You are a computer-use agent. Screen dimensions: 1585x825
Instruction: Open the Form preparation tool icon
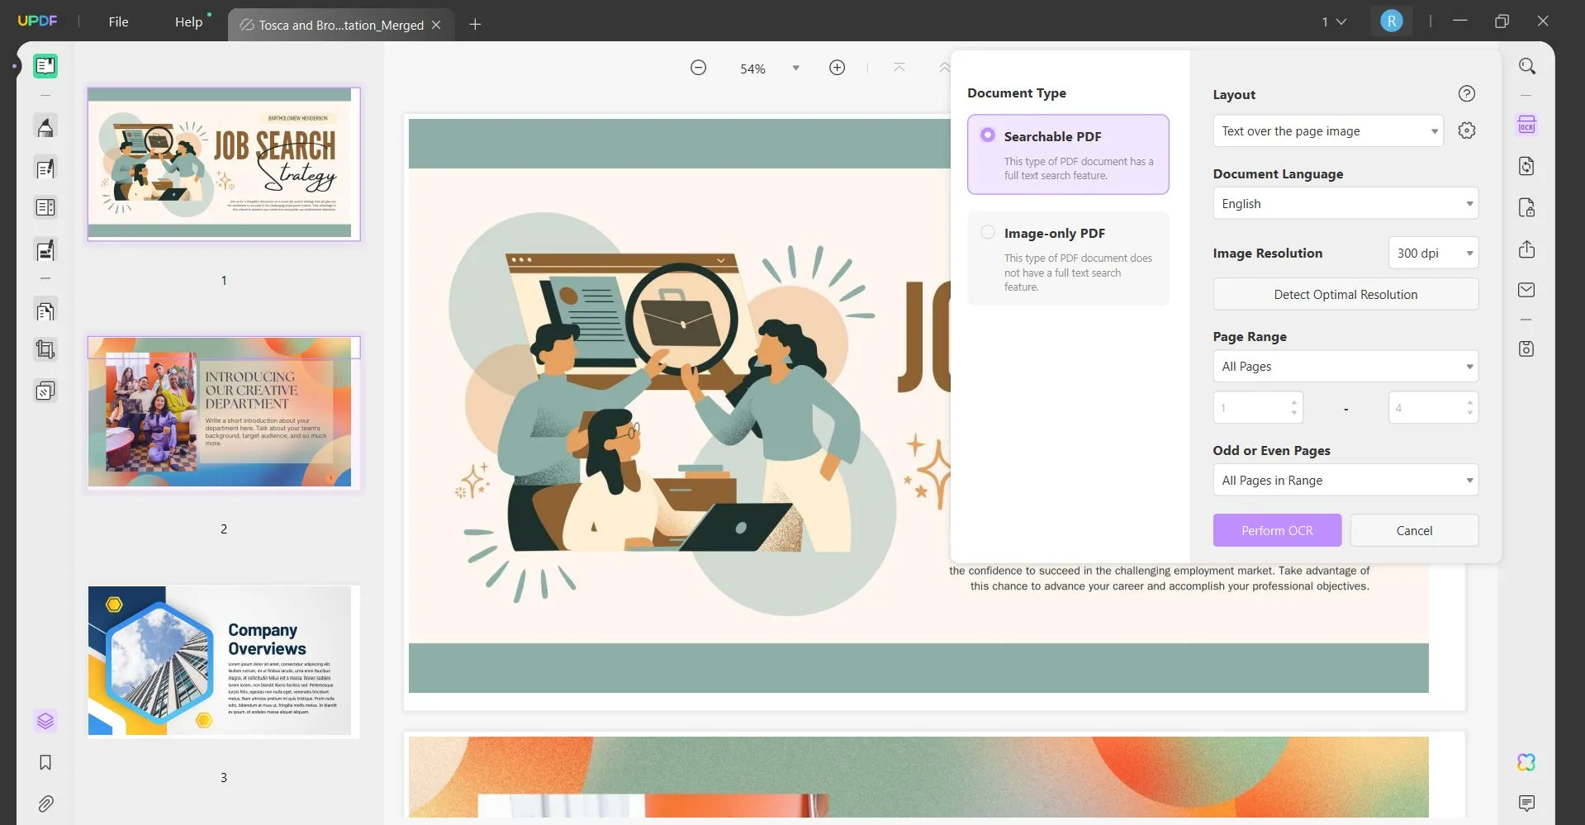point(45,207)
